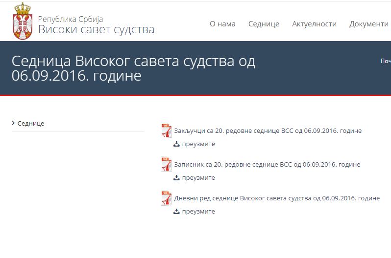Go to Актуелности in the navigation bar

click(314, 24)
